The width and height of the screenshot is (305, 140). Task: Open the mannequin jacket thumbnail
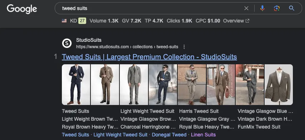point(279,85)
